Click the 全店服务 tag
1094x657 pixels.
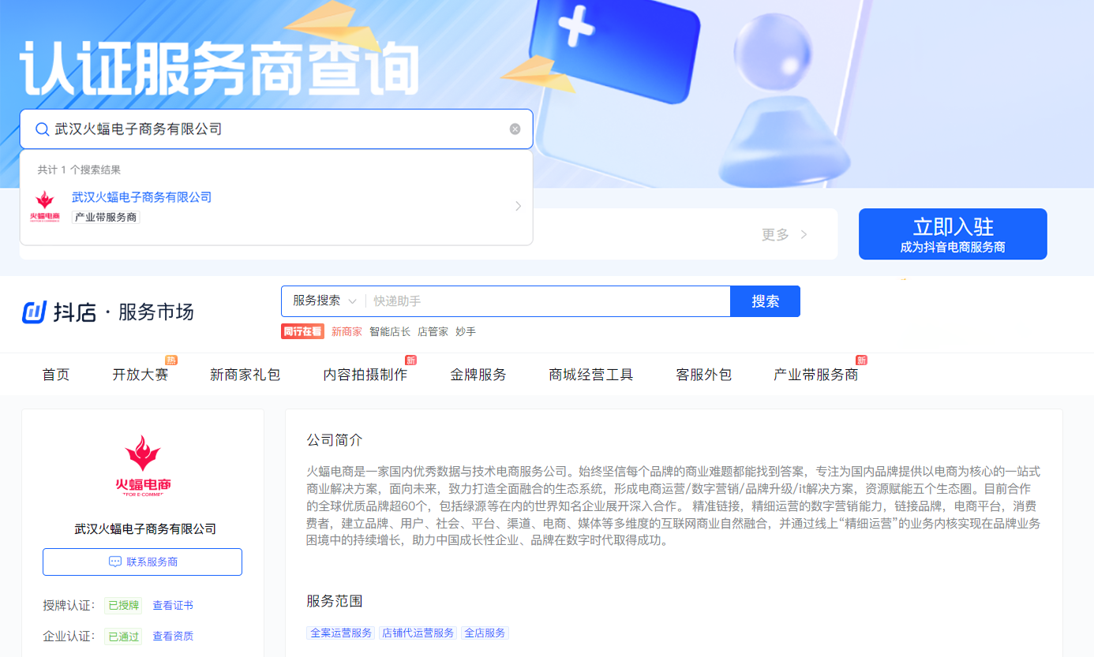point(485,633)
